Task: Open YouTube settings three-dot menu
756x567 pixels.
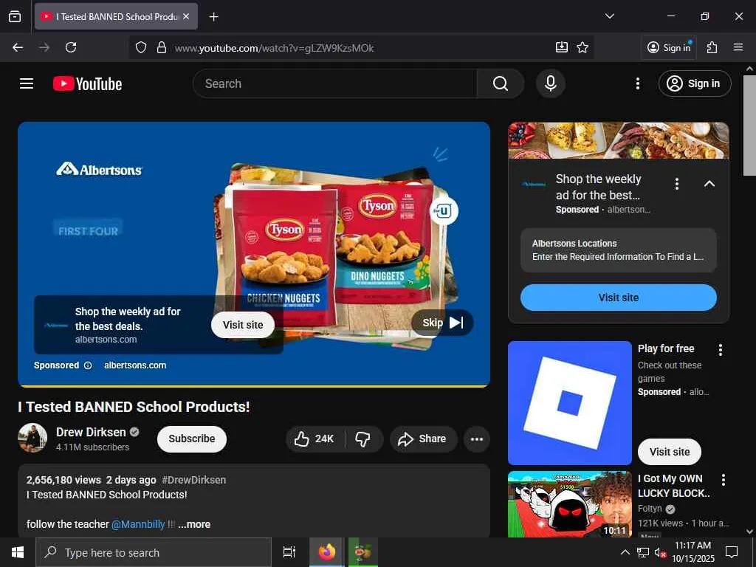Action: (637, 83)
